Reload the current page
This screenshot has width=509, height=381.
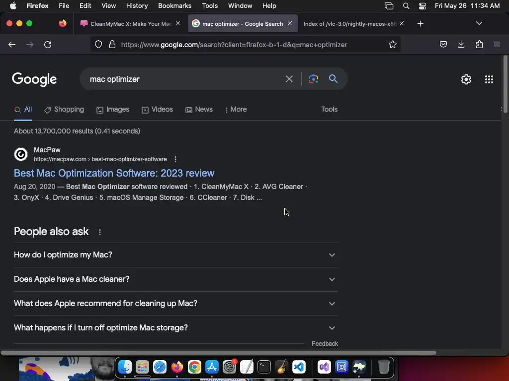[x=48, y=44]
